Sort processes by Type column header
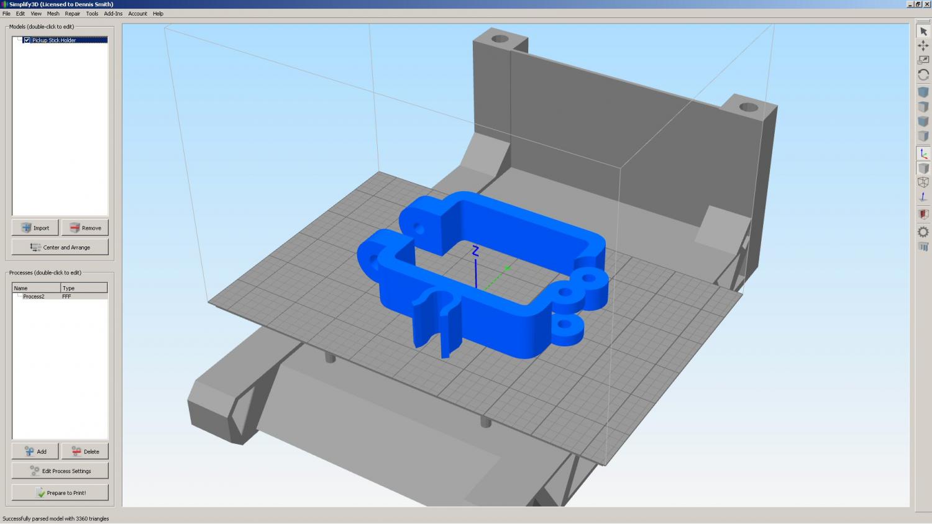The height and width of the screenshot is (524, 932). click(84, 288)
